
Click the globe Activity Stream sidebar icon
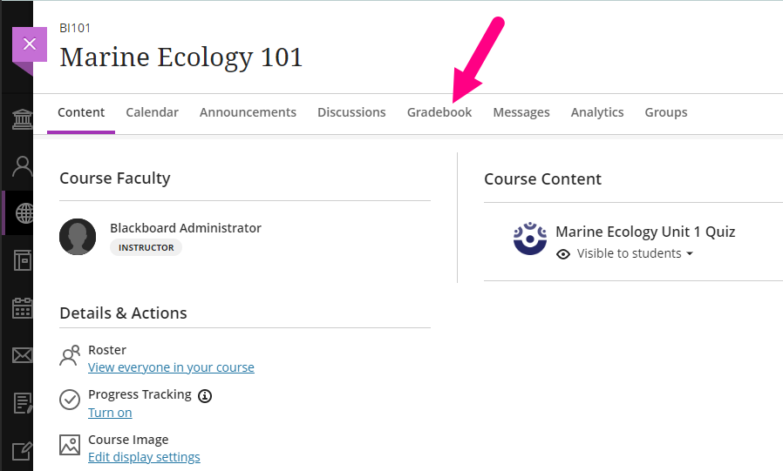(24, 213)
